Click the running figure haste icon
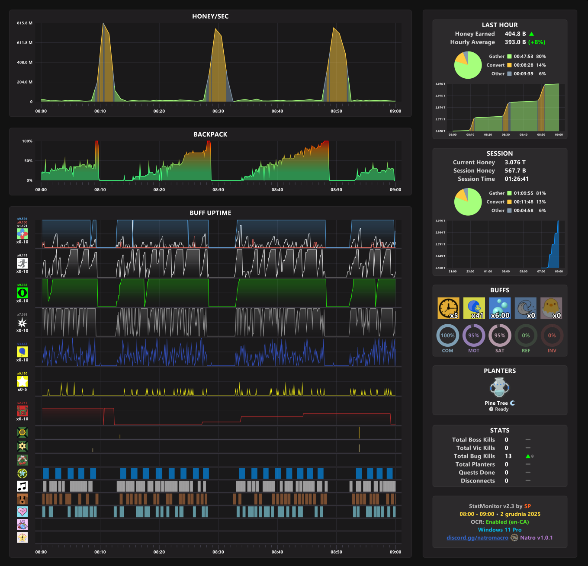Screen dimensions: 588x566 coord(22,263)
